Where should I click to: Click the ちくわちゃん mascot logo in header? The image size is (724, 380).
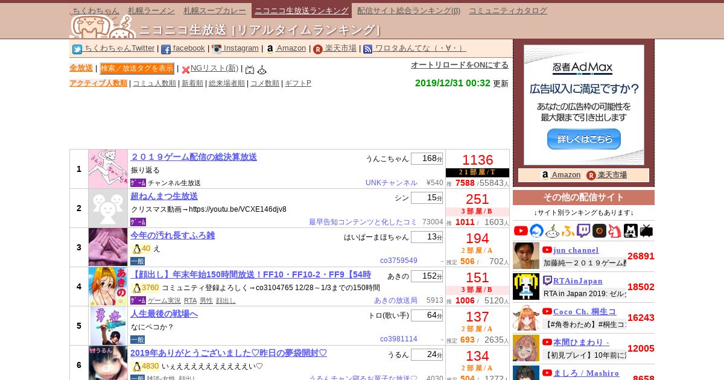pos(102,27)
